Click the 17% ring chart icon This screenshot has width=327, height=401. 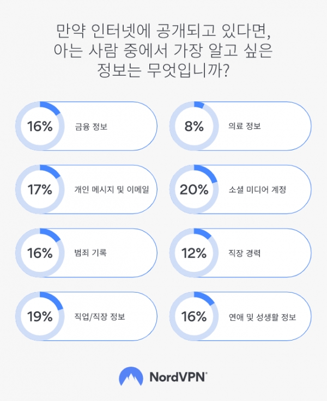coord(40,189)
